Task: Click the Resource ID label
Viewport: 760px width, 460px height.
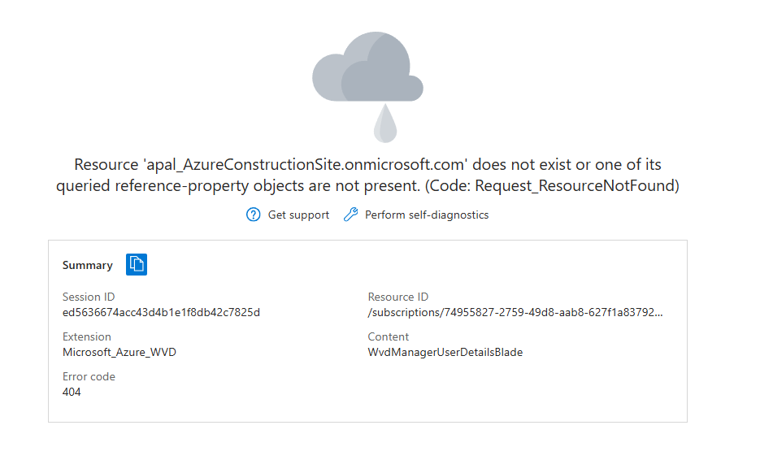Action: [398, 297]
